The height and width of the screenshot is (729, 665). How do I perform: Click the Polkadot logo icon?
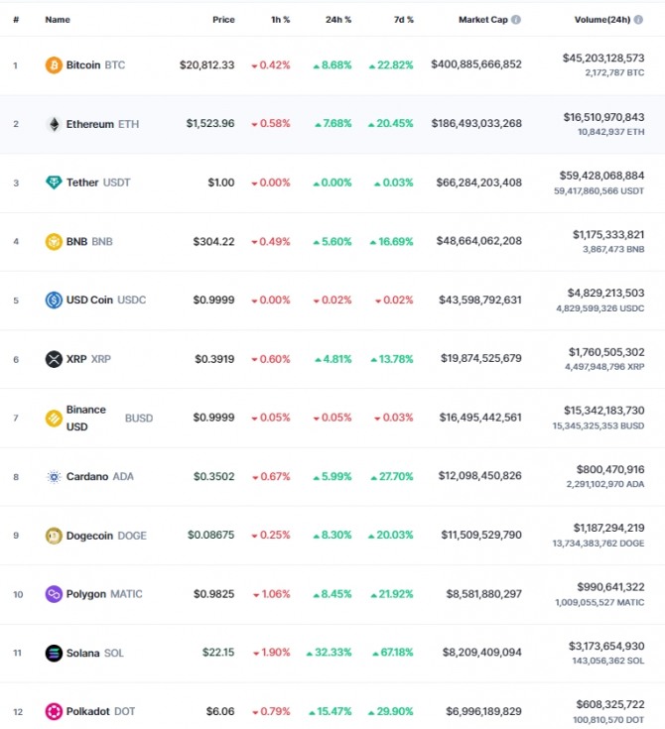coord(54,711)
